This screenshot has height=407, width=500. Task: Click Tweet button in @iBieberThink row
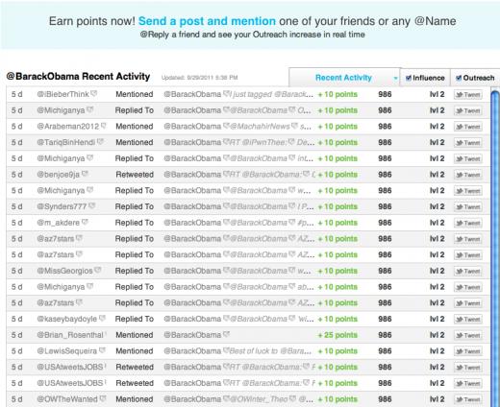468,95
